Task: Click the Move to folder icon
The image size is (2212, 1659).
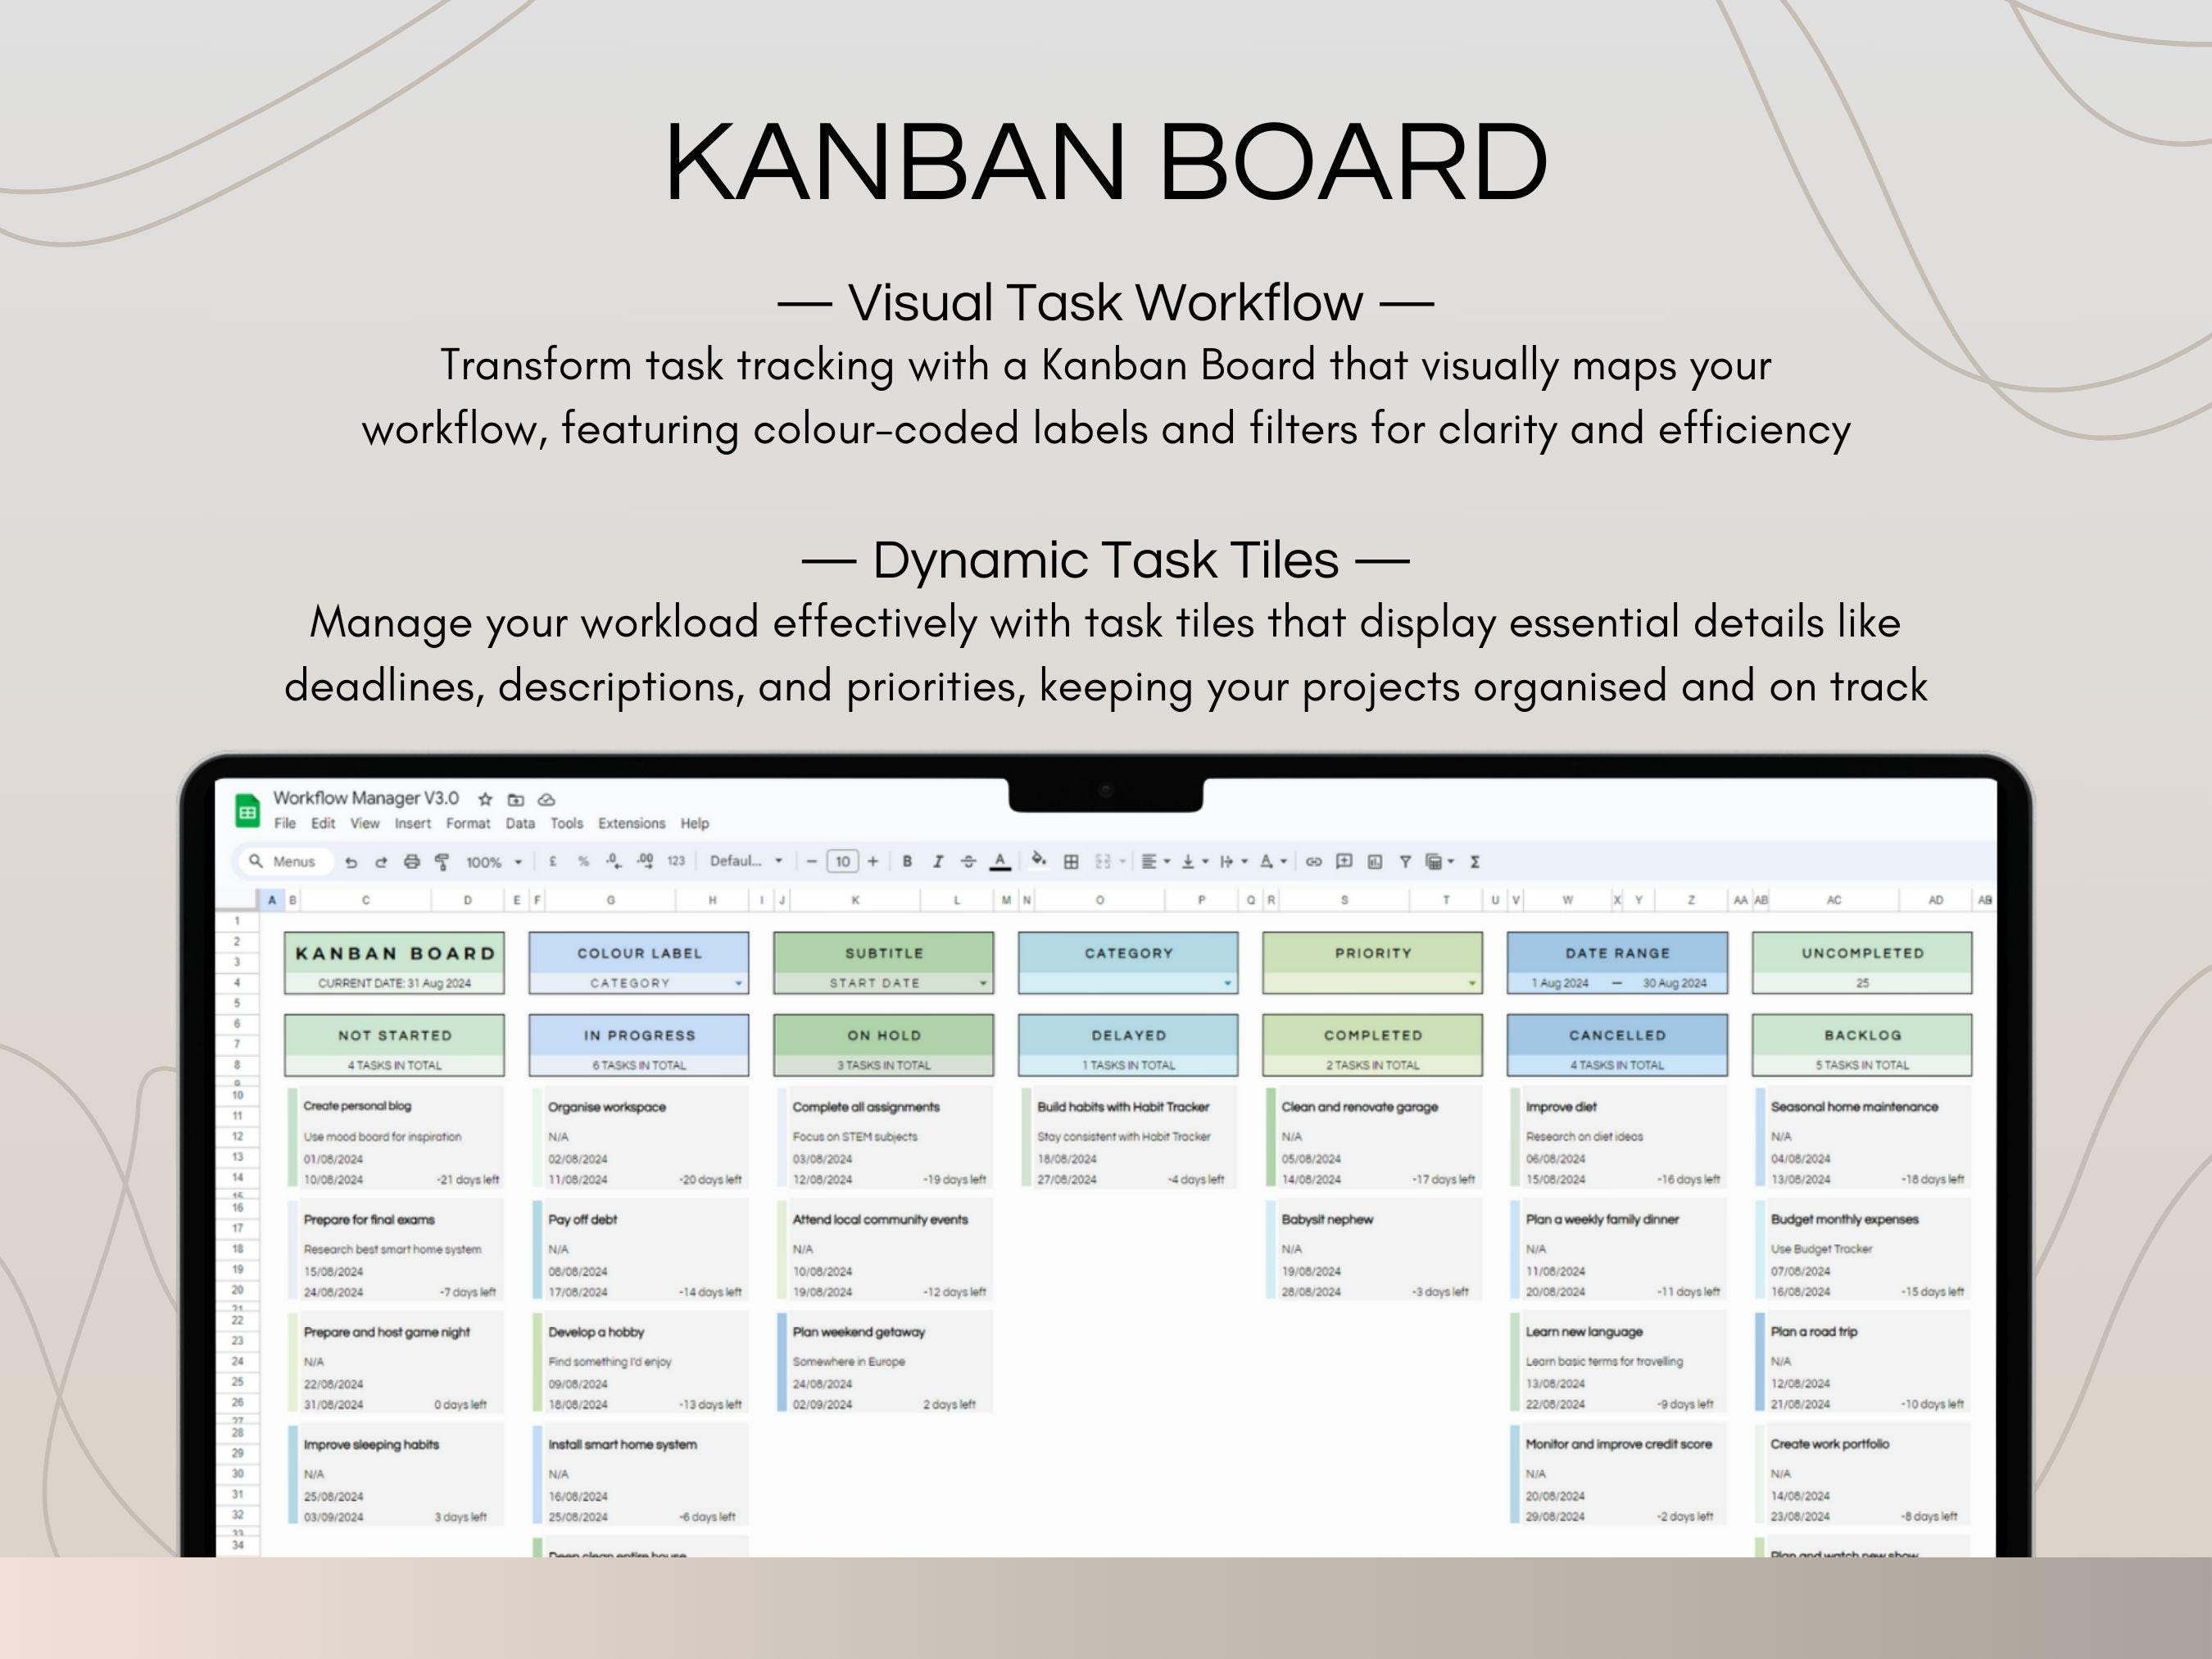Action: pos(516,799)
